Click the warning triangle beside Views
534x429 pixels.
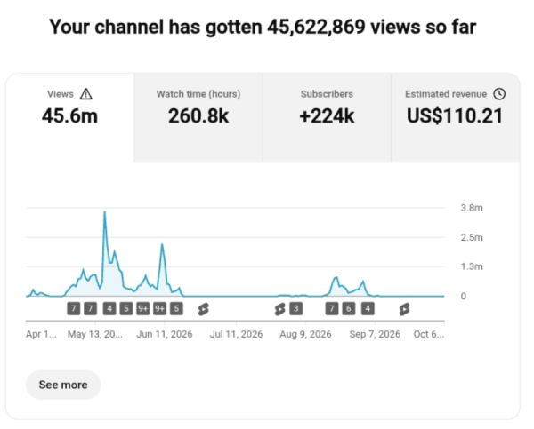[x=85, y=94]
